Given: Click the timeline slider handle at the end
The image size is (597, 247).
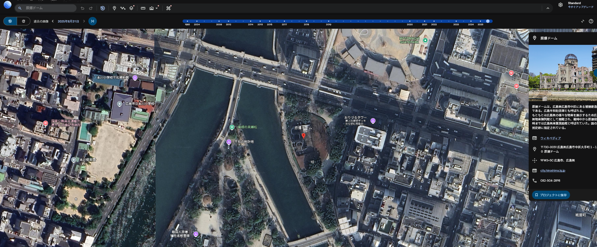Looking at the screenshot, I should (x=488, y=21).
